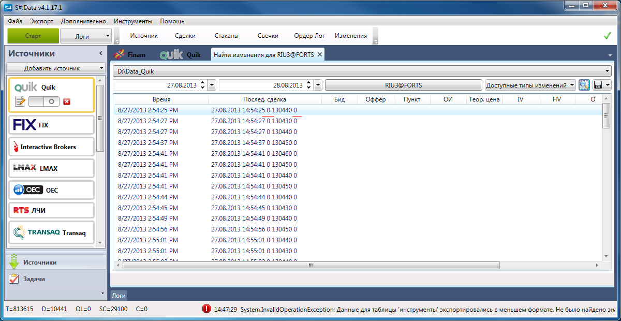Viewport: 621px width, 321px height.
Task: Open calendar dropdown for 28.08.2013 date
Action: [x=318, y=85]
